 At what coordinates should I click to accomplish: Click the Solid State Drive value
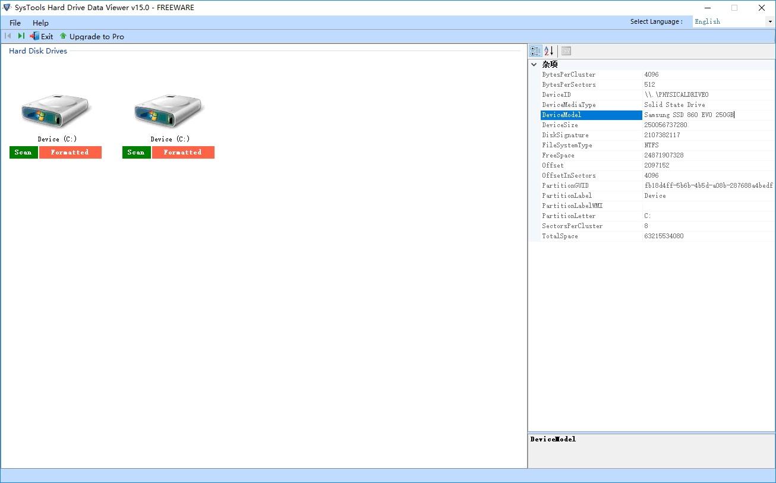coord(674,105)
